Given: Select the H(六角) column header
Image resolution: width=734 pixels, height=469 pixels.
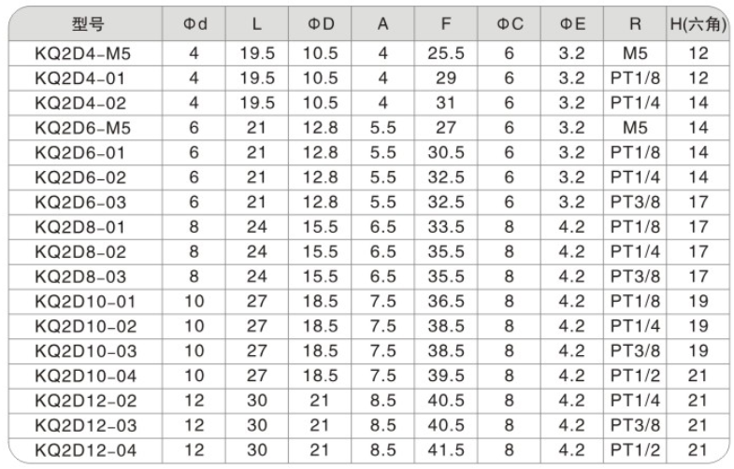Looking at the screenshot, I should click(698, 24).
